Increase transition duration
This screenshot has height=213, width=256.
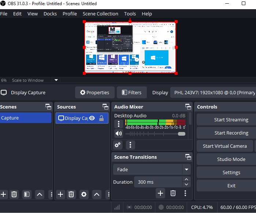click(186, 179)
